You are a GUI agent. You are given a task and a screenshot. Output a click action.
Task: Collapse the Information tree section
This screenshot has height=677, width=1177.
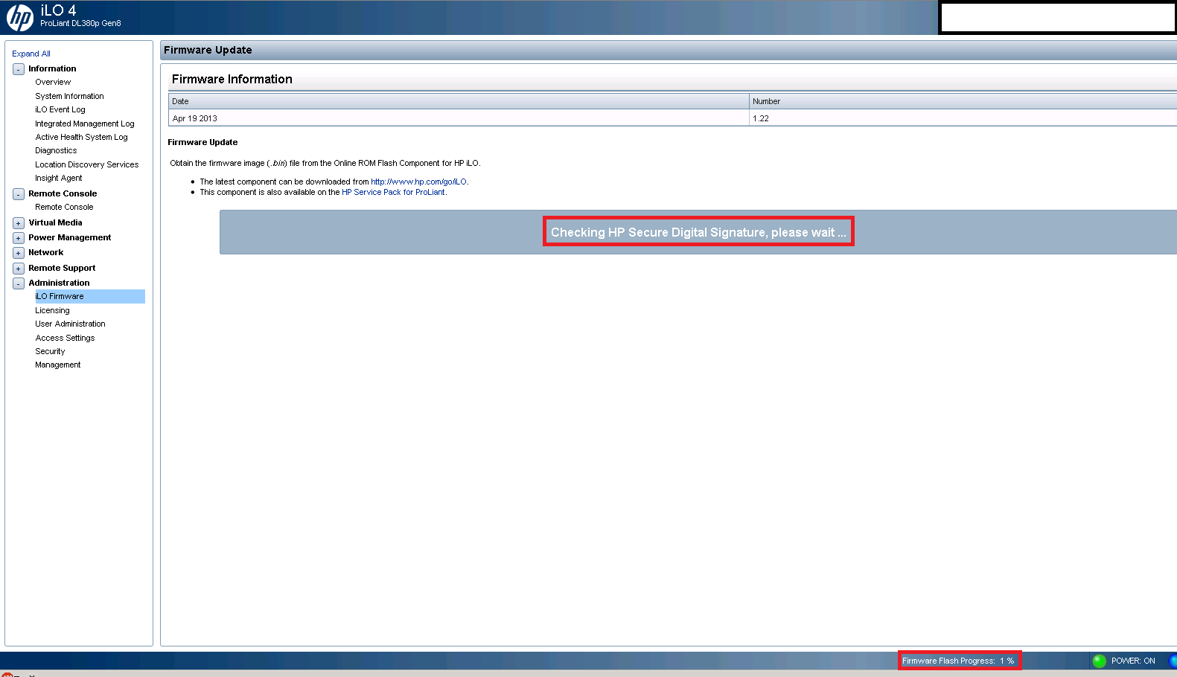click(19, 69)
